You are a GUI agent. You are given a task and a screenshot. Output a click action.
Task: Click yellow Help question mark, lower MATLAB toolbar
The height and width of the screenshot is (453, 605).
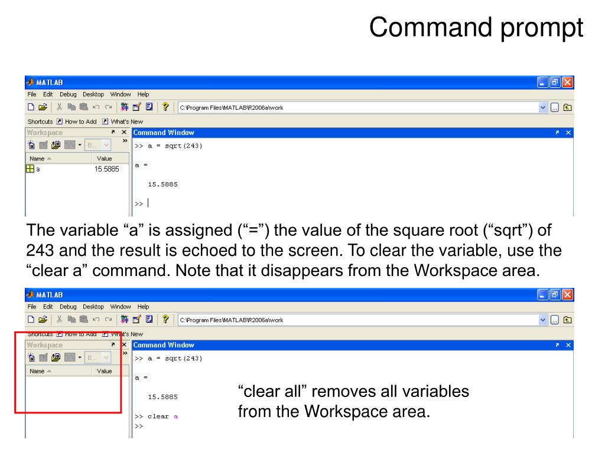point(165,319)
